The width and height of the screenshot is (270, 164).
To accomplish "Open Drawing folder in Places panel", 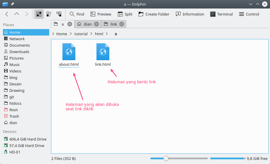I will 26,90.
